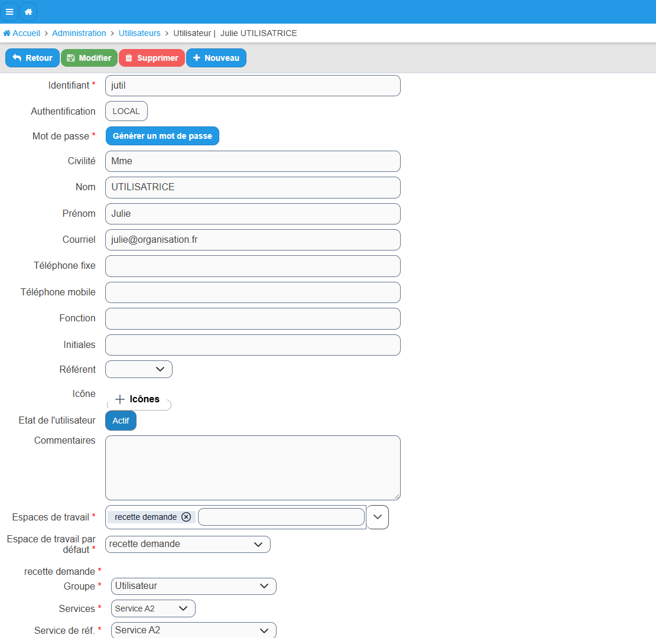Go to the home icon in top bar
This screenshot has width=656, height=638.
28,12
